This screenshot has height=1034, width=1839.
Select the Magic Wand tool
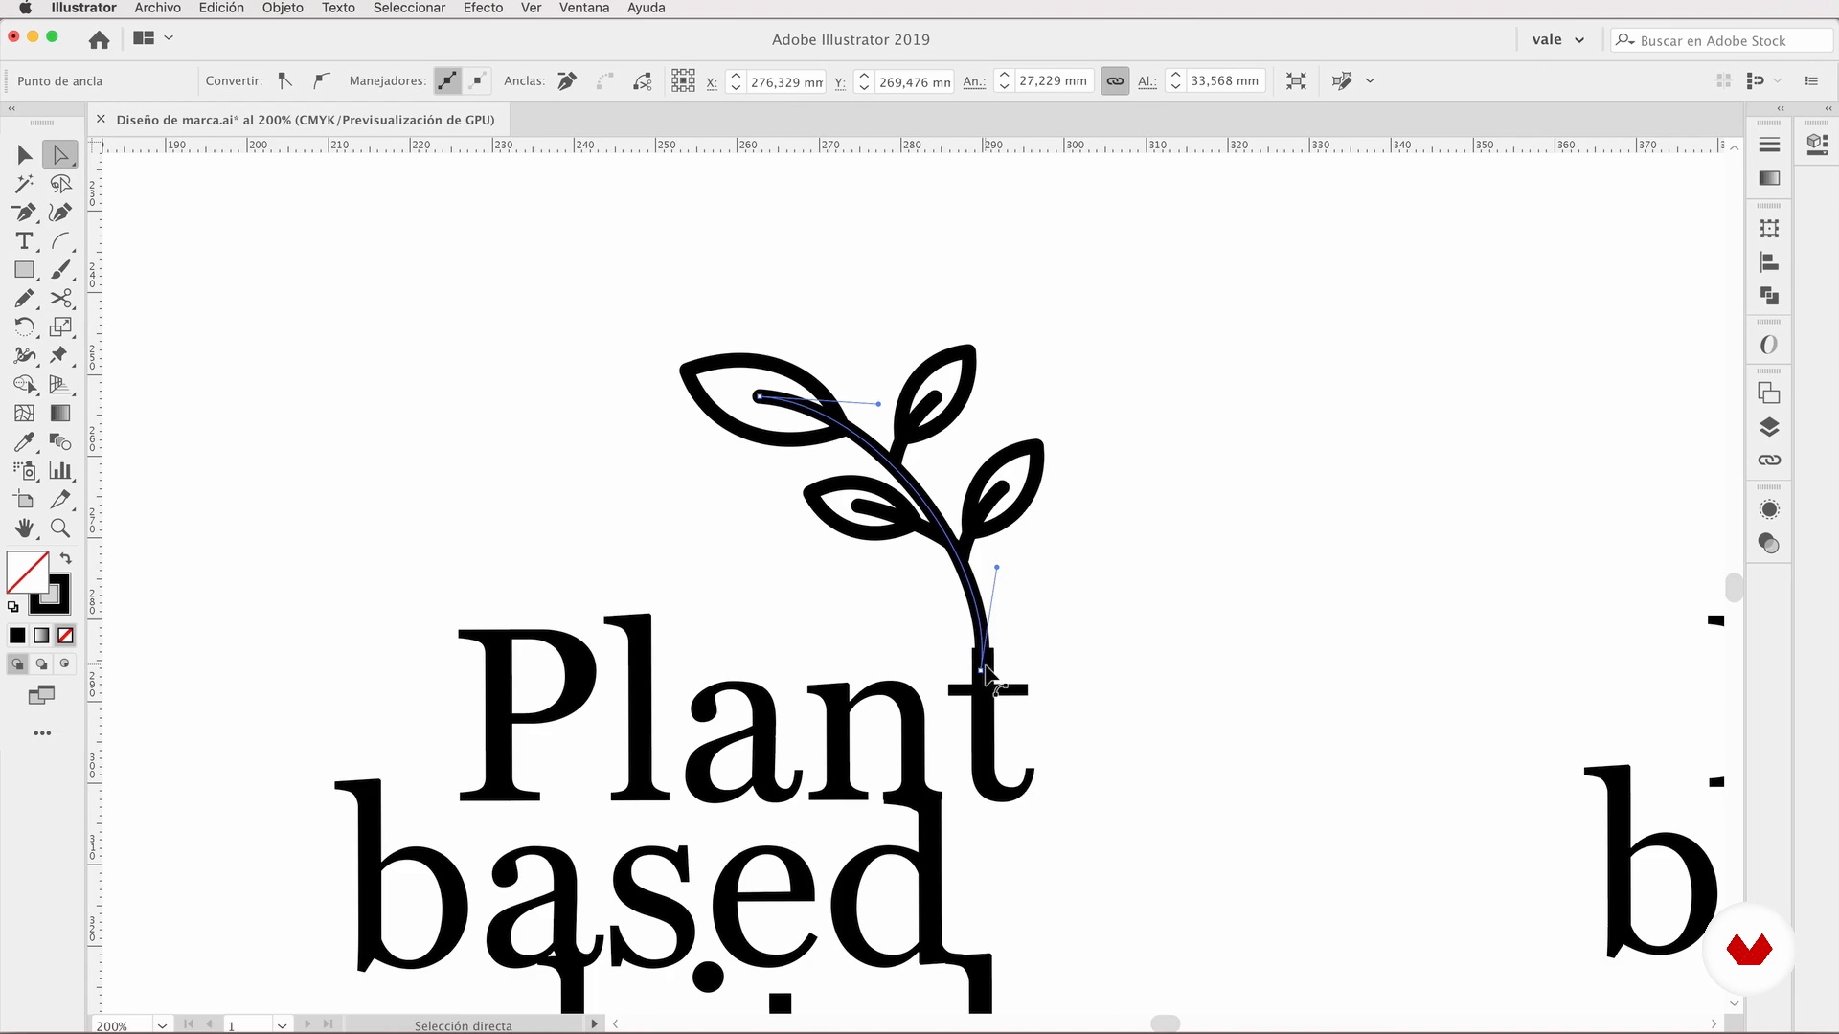[x=24, y=184]
